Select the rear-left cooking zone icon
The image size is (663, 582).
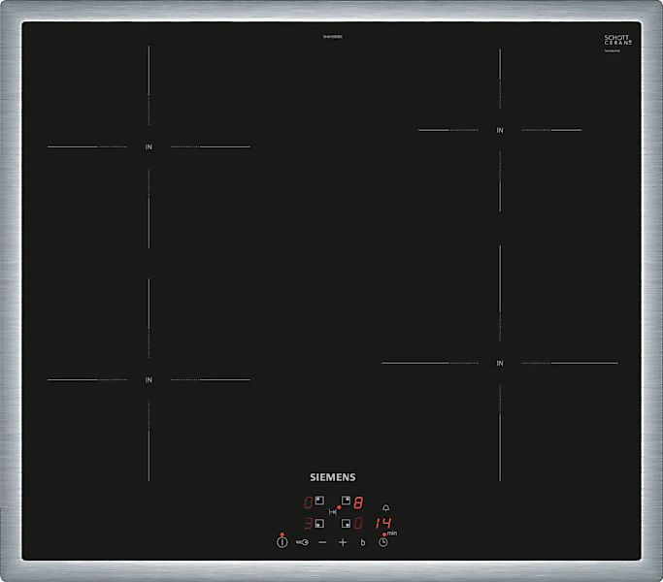click(x=319, y=502)
